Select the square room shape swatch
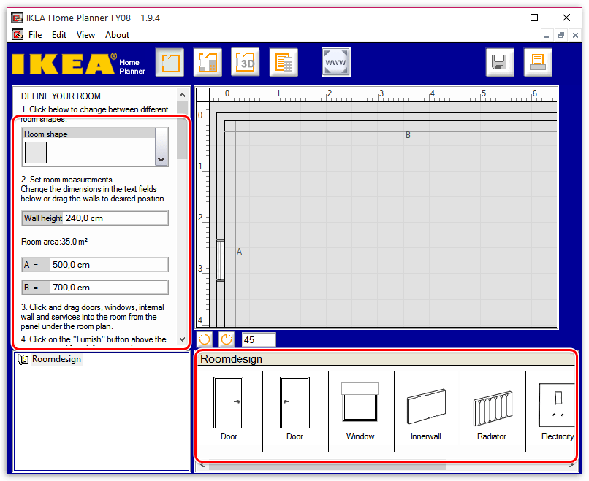 tap(36, 153)
